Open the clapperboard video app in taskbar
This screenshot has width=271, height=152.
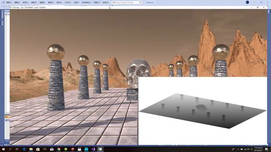point(79,149)
